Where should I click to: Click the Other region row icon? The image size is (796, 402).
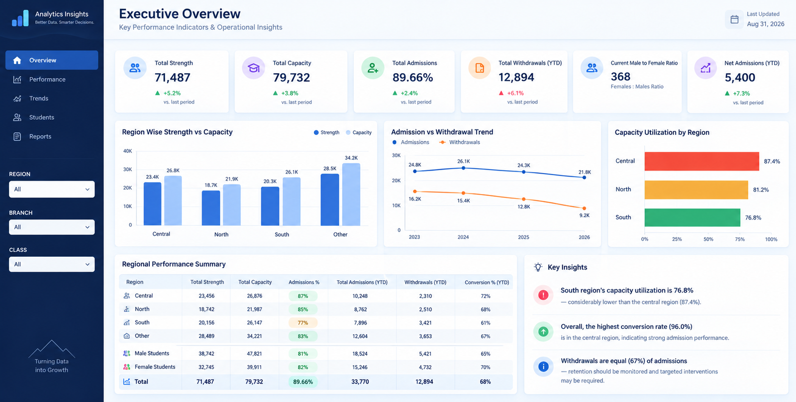coord(126,336)
